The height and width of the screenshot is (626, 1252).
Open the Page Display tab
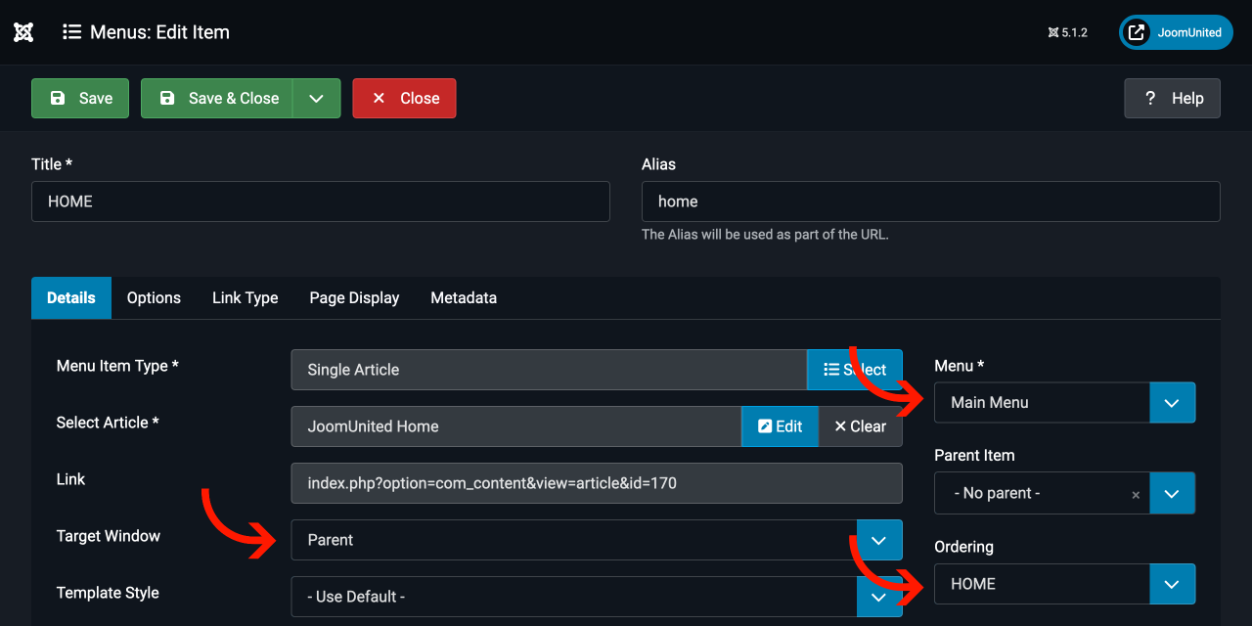point(354,297)
